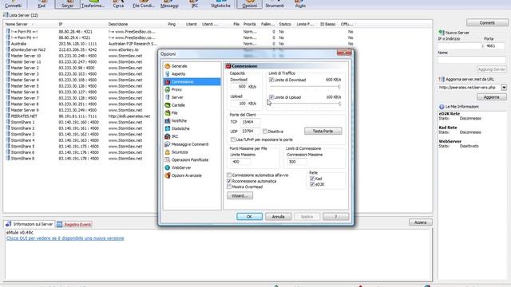Open the Kad toolbar section
511x287 pixels.
click(x=42, y=4)
